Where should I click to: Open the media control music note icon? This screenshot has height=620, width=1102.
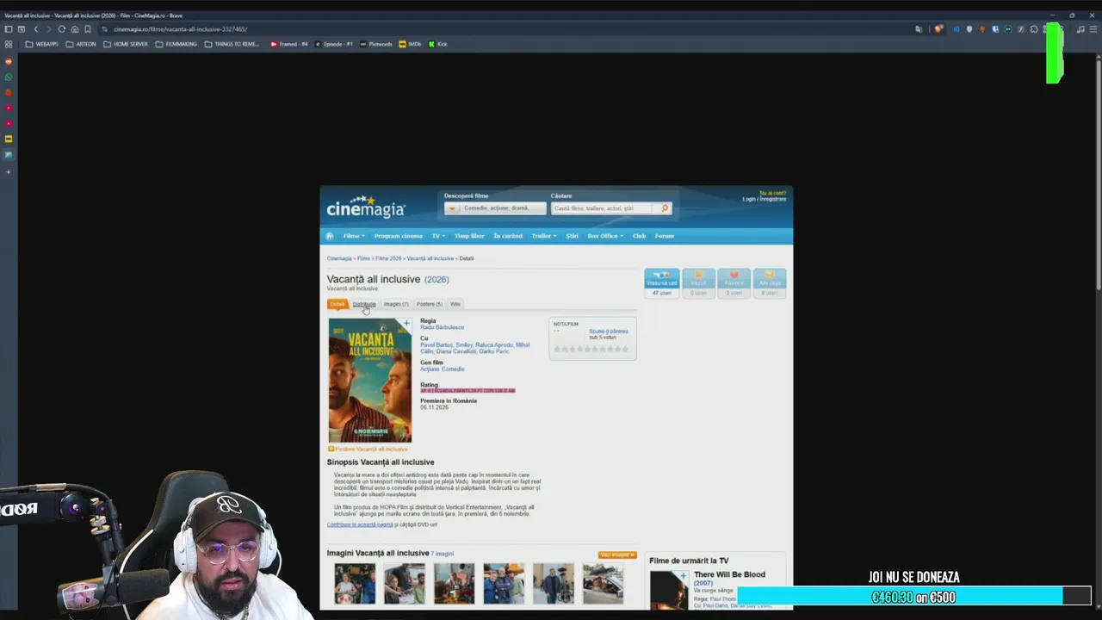(1080, 29)
